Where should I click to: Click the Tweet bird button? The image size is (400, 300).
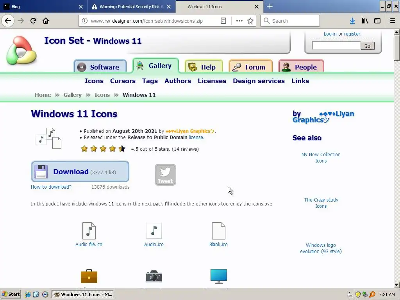(165, 175)
